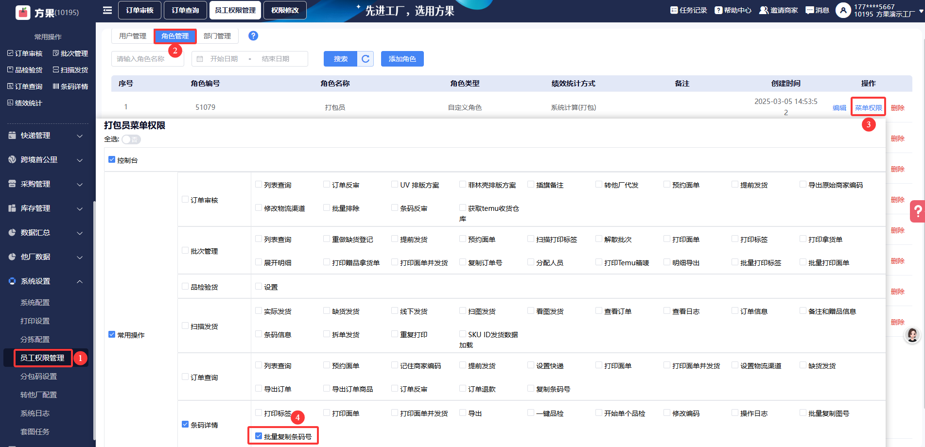The height and width of the screenshot is (447, 925).
Task: Click the user avatar icon
Action: click(843, 10)
